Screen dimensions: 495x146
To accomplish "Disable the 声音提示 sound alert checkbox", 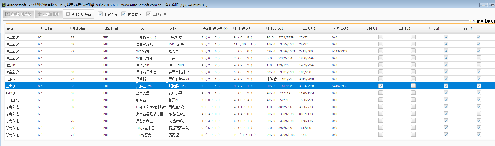I will coord(124,14).
